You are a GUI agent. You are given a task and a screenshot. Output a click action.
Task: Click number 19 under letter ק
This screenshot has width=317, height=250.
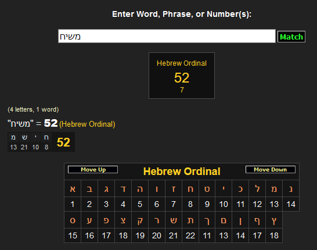pos(140,235)
